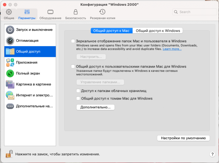
Task: Check Общий доступ к пользовательскими папками Mac
Action: [73, 66]
